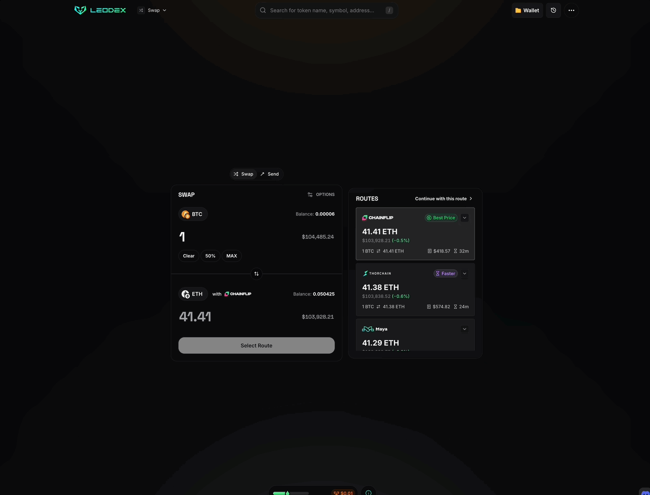
Task: Expand Thorchain route details
Action: pos(464,274)
